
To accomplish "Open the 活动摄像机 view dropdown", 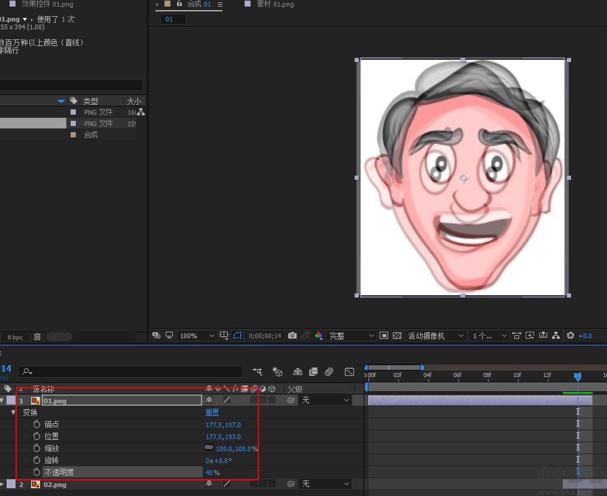I will (x=436, y=335).
